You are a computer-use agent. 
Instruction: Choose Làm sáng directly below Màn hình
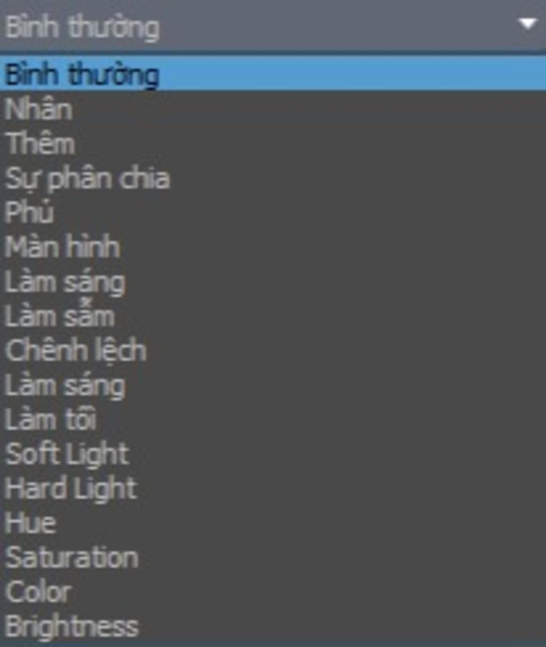[65, 282]
